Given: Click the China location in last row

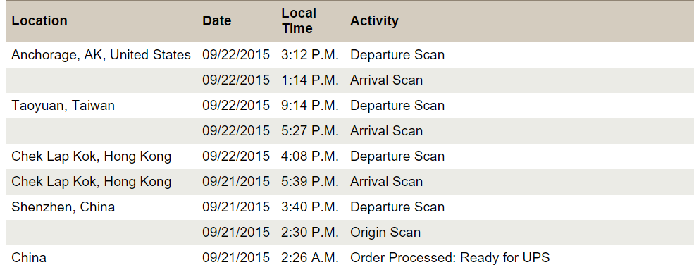Looking at the screenshot, I should click(29, 258).
